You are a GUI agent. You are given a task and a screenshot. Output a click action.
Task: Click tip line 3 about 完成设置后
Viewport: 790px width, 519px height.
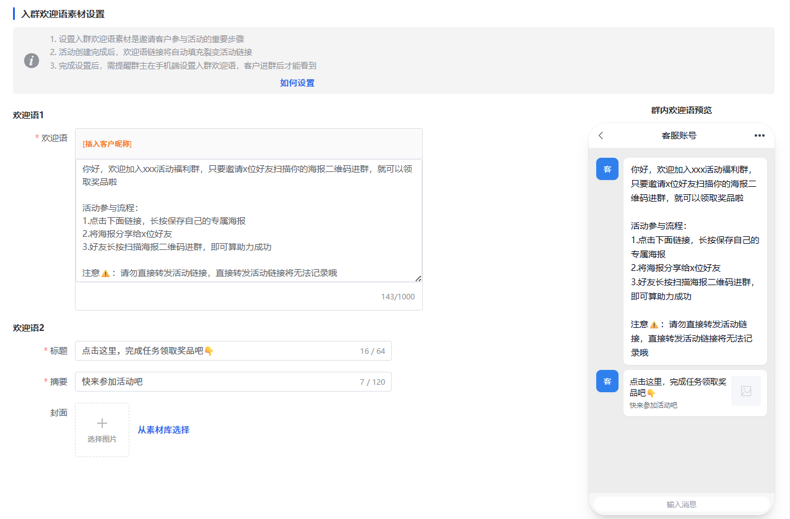[183, 66]
